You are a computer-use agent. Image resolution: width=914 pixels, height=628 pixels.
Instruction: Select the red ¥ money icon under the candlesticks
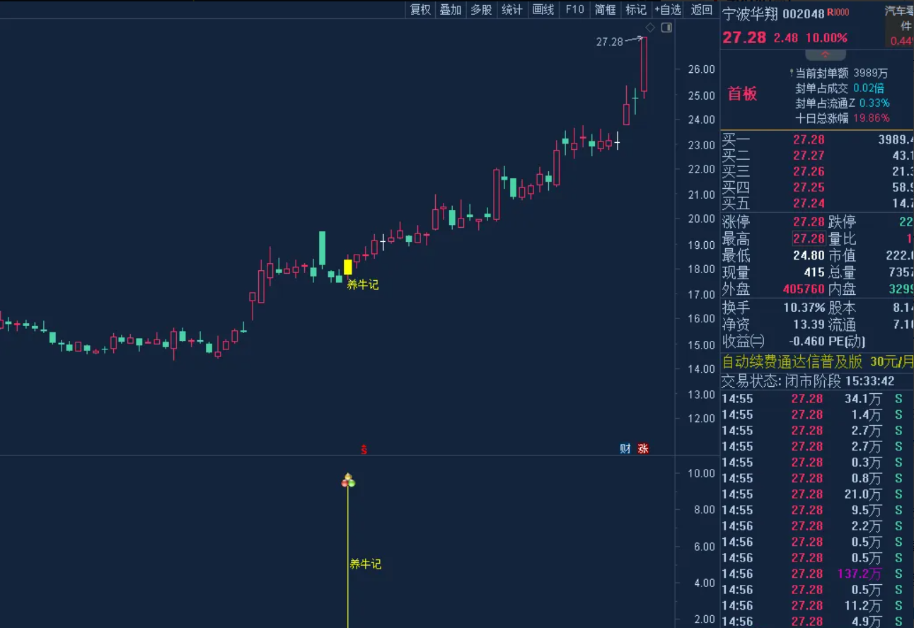(x=364, y=448)
